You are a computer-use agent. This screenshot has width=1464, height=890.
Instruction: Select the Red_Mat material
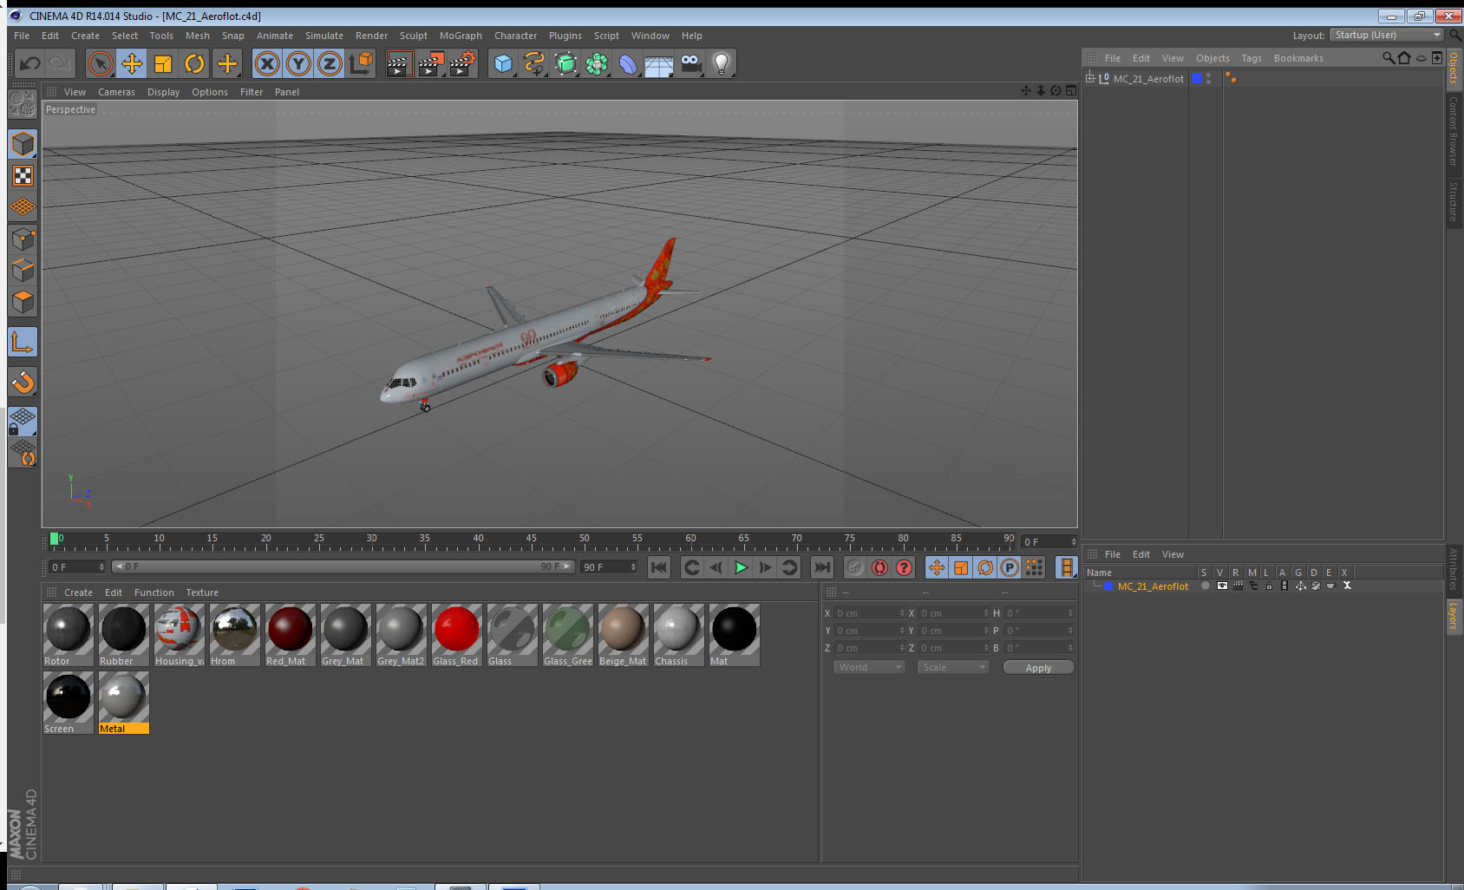coord(290,635)
